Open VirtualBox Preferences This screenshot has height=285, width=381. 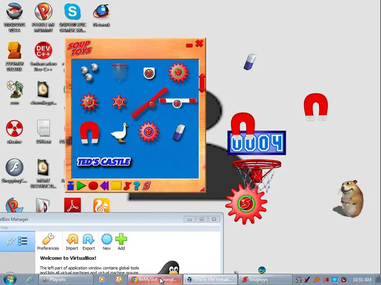coord(48,242)
